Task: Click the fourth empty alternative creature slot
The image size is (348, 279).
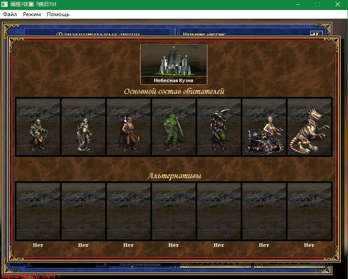Action: tap(174, 211)
